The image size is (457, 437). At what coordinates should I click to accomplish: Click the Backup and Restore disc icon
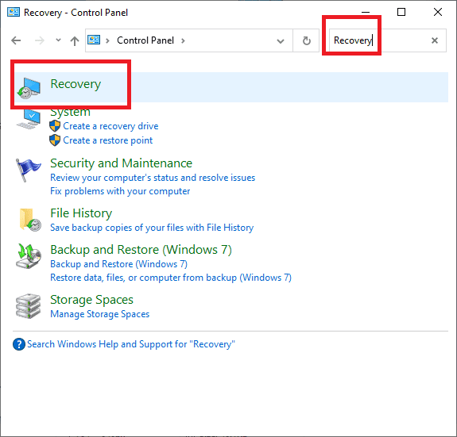(x=29, y=256)
